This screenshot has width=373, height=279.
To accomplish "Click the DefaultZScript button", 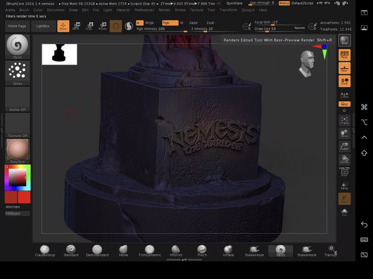I will (x=303, y=3).
